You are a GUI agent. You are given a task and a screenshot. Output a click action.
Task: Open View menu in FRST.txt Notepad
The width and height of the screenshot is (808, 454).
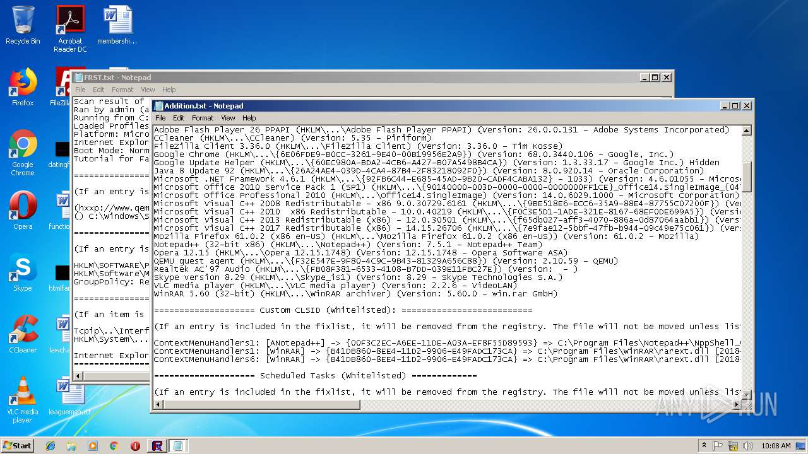(x=148, y=90)
